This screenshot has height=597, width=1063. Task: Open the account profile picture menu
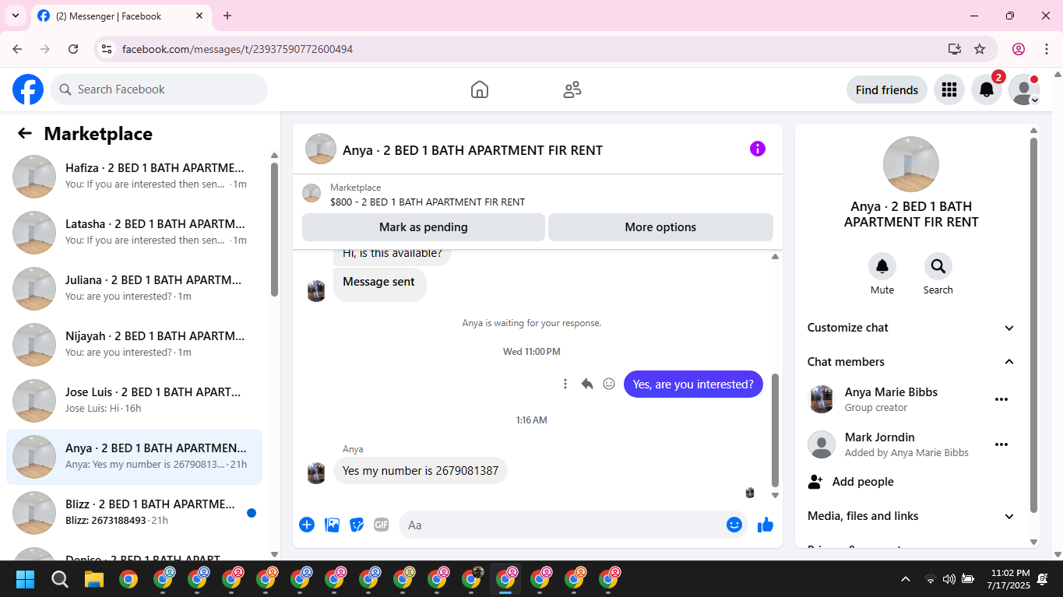point(1023,90)
